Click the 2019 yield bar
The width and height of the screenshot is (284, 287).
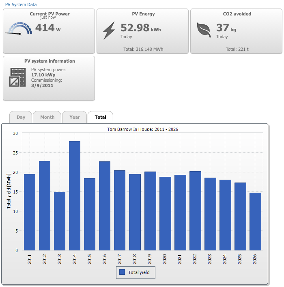pyautogui.click(x=150, y=211)
